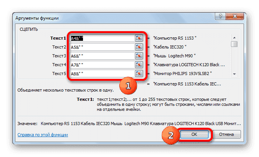
Task: Click the "Клавиатура LOGITECH K120 Black ..." text
Action: (189, 65)
